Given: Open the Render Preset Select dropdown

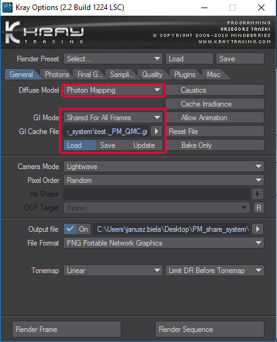Looking at the screenshot, I should [x=113, y=59].
